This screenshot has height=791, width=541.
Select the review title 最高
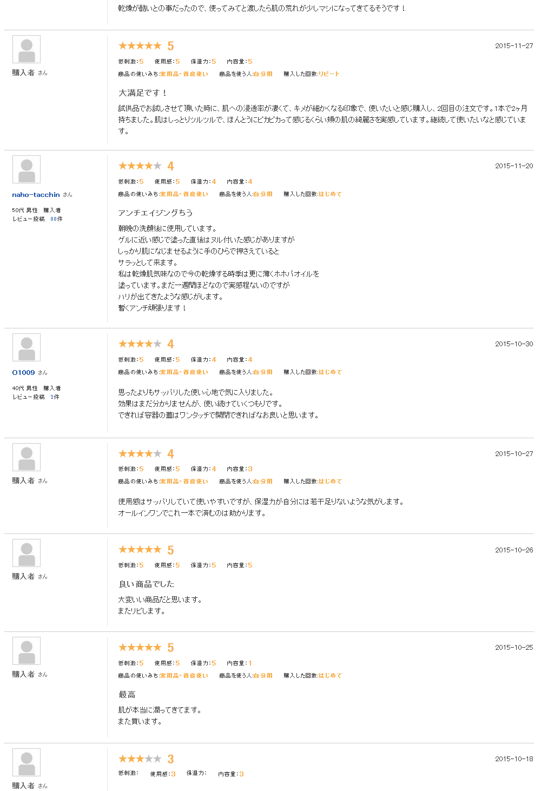127,695
